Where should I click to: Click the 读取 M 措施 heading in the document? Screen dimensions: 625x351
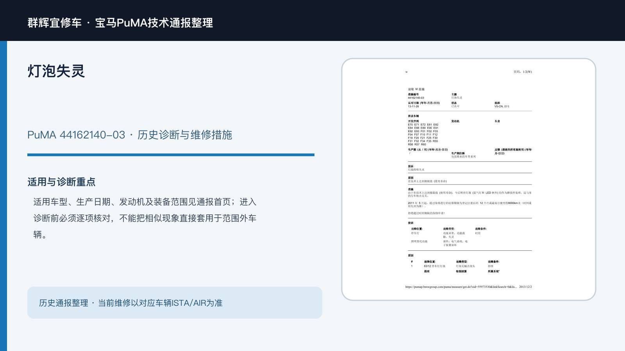(416, 89)
